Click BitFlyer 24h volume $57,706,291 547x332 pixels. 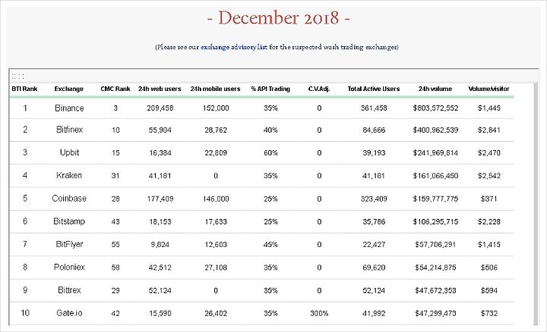435,245
